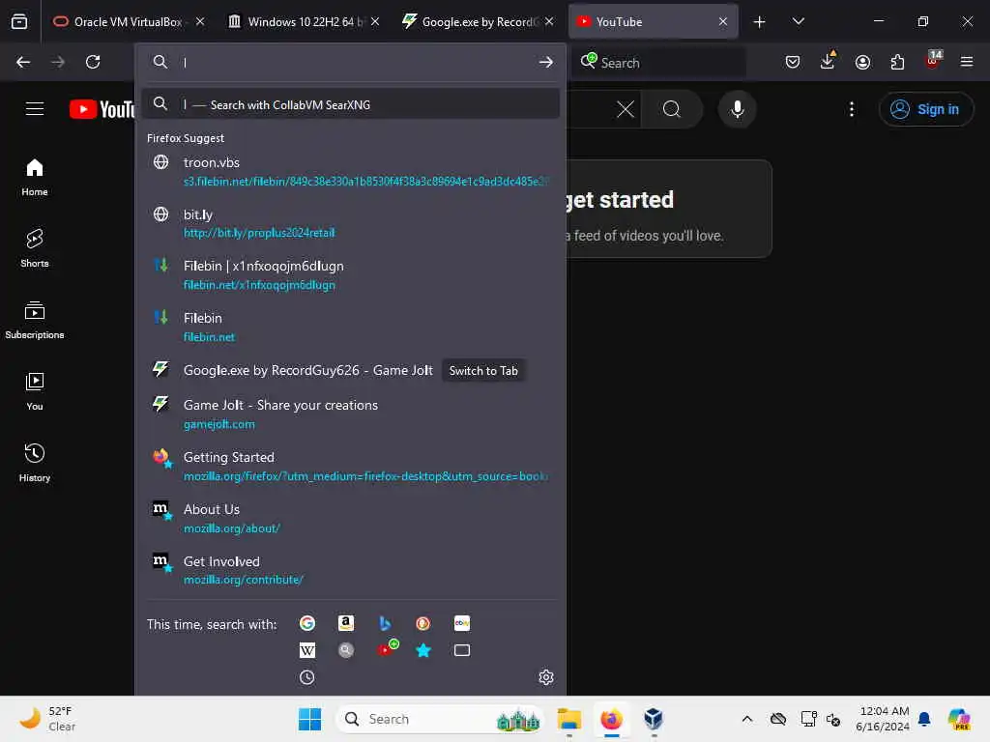Pick the gray magnifier search engine icon
The height and width of the screenshot is (742, 990).
(x=345, y=650)
